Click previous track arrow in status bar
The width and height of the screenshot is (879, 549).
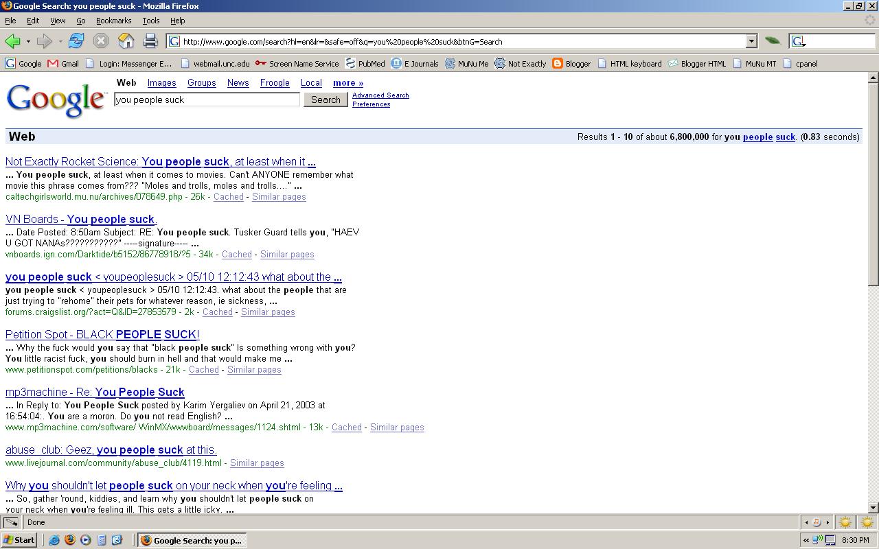(x=808, y=522)
